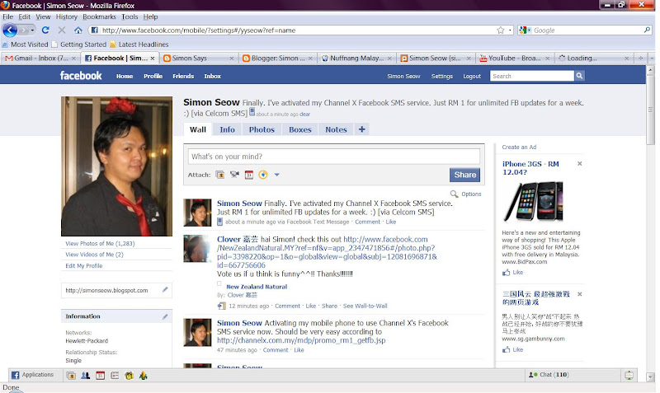Screen dimensions: 660x393
Task: Reload the page with the refresh icon
Action: [x=45, y=30]
